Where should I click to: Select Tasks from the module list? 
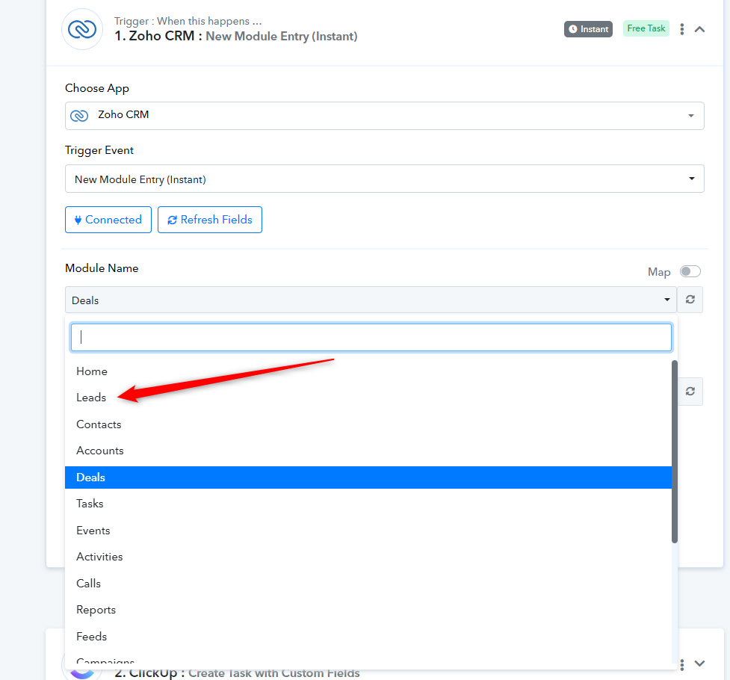coord(368,504)
